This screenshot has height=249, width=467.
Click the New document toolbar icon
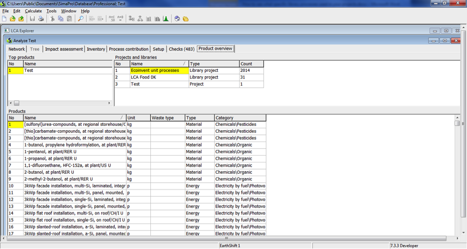click(x=4, y=19)
